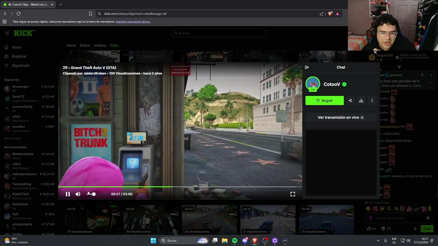This screenshot has height=246, width=438.
Task: Share the clip via share icon
Action: [x=350, y=100]
